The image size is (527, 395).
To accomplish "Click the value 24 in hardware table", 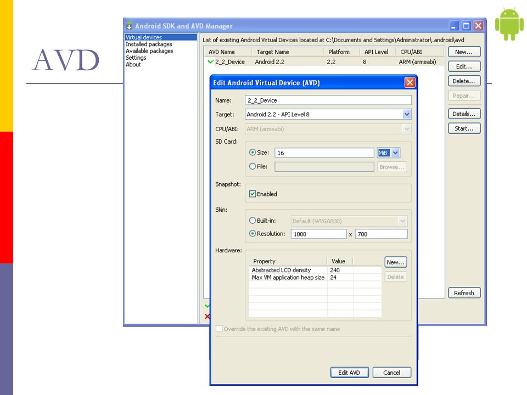I will [333, 278].
